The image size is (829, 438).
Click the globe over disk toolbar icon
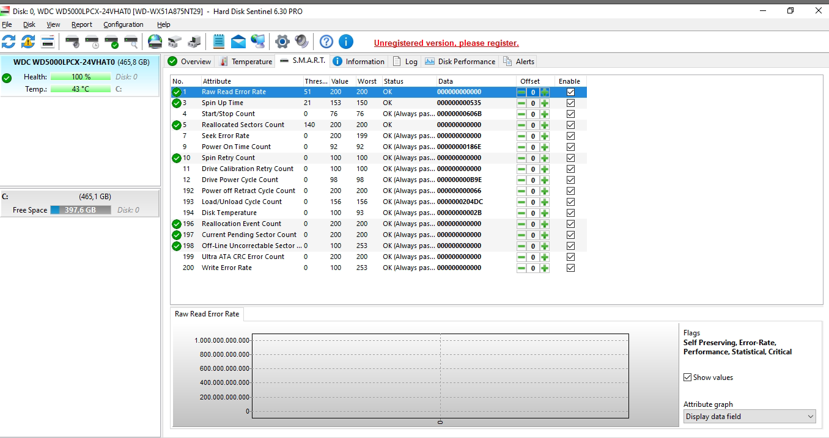click(x=155, y=42)
